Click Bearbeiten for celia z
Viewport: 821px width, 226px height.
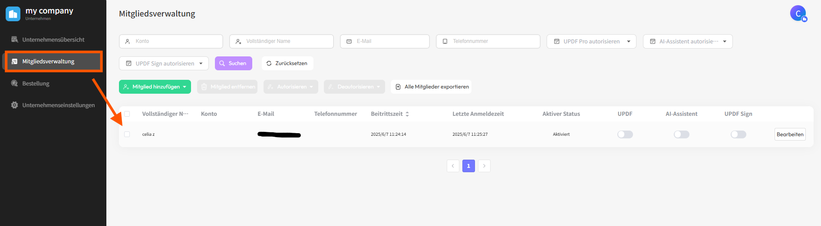[x=790, y=134]
